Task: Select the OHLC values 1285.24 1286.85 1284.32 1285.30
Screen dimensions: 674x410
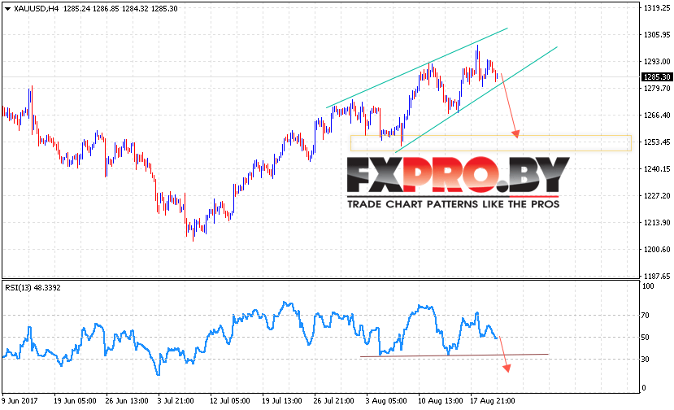Action: tap(120, 9)
